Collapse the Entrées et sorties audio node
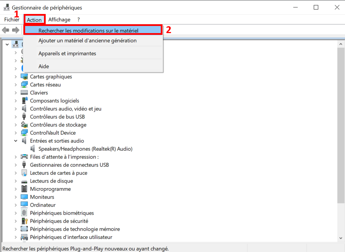 [x=16, y=141]
